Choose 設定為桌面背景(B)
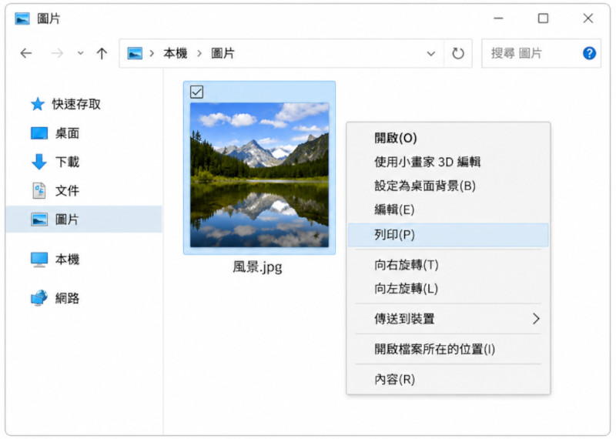 pos(448,186)
